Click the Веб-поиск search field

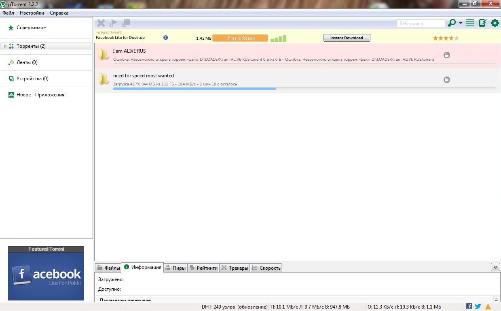coord(421,23)
